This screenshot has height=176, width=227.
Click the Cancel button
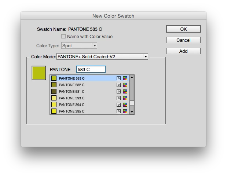click(183, 40)
